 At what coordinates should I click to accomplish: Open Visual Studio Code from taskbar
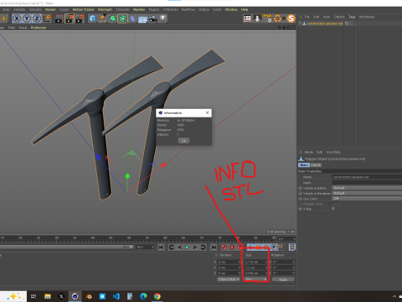coord(116,296)
